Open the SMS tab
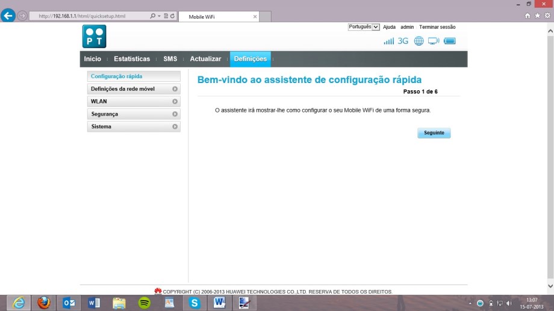This screenshot has height=311, width=554. [x=170, y=59]
